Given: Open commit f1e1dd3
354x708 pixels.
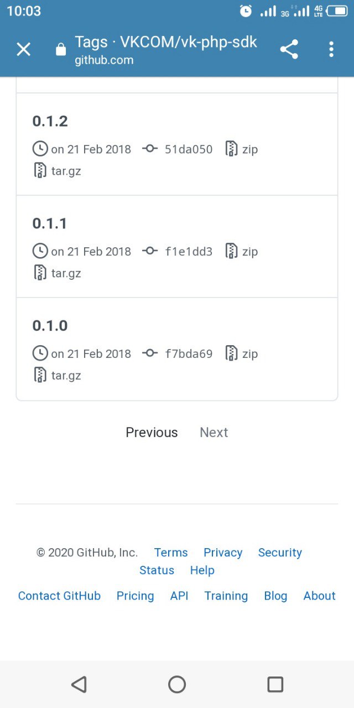Looking at the screenshot, I should click(188, 252).
